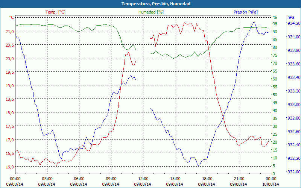
Task: Click humidity axis value '95'
Action: (275, 24)
